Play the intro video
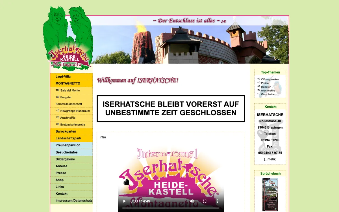The height and width of the screenshot is (212, 339). pos(124,201)
